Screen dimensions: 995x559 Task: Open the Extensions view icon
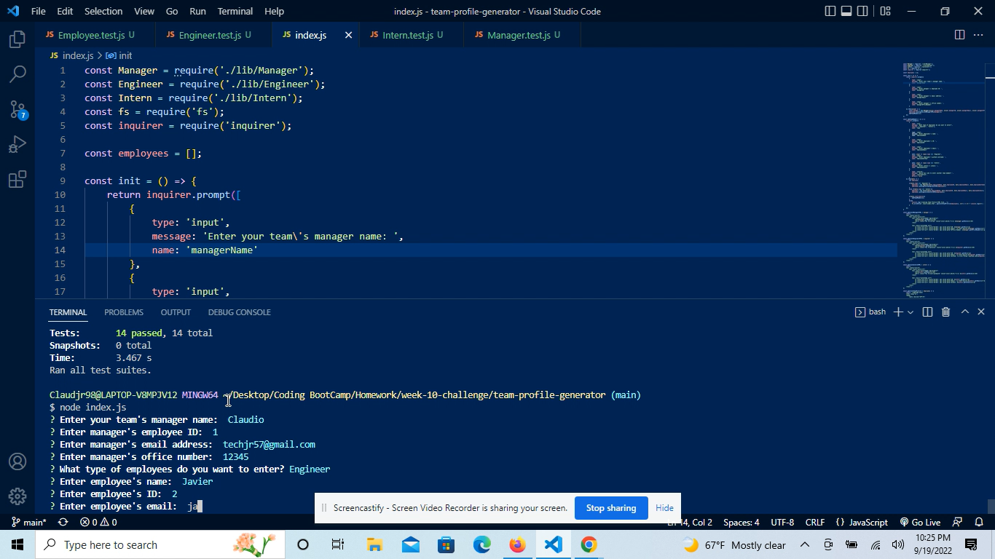tap(17, 179)
